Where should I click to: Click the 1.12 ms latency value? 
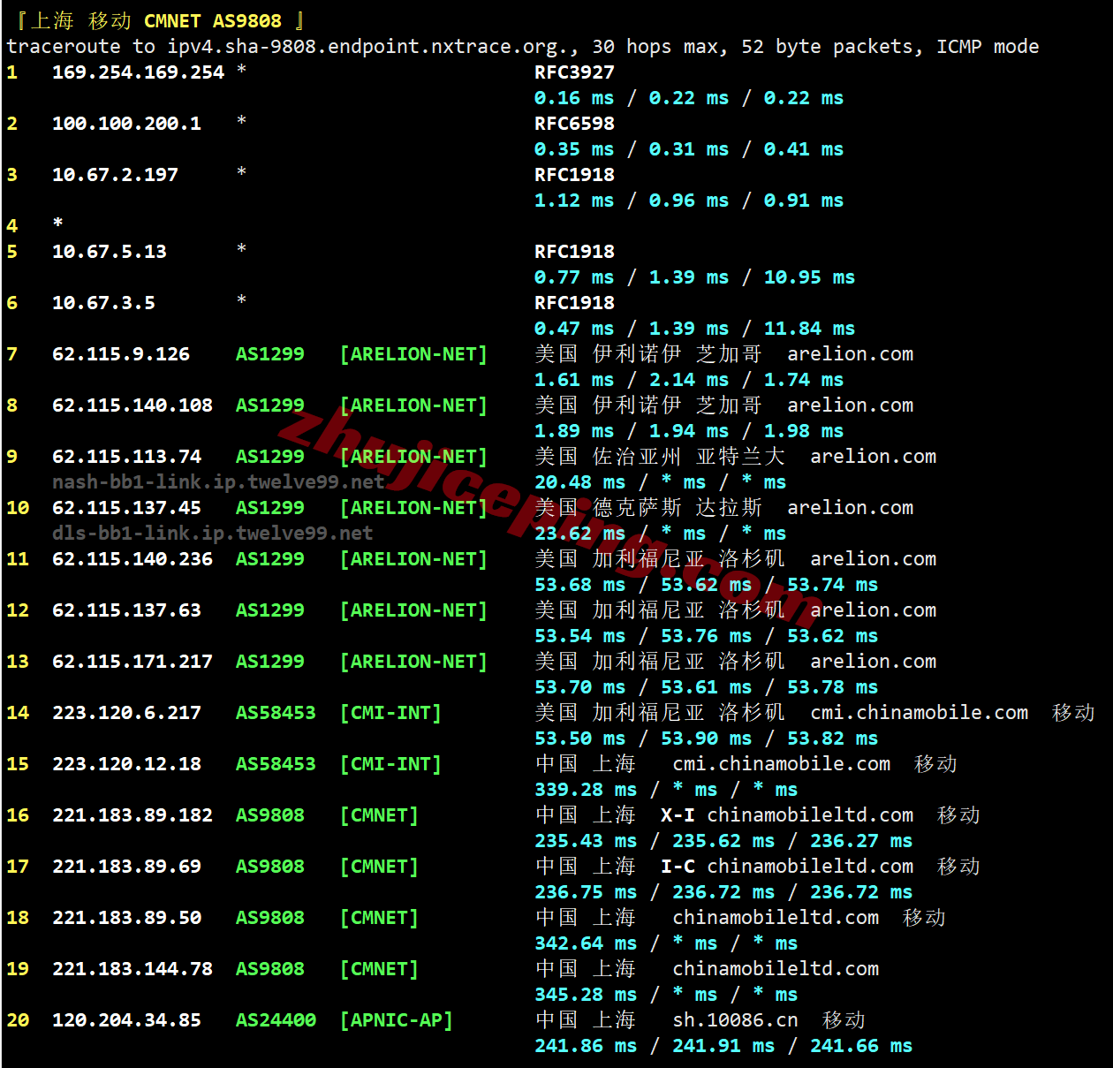574,201
